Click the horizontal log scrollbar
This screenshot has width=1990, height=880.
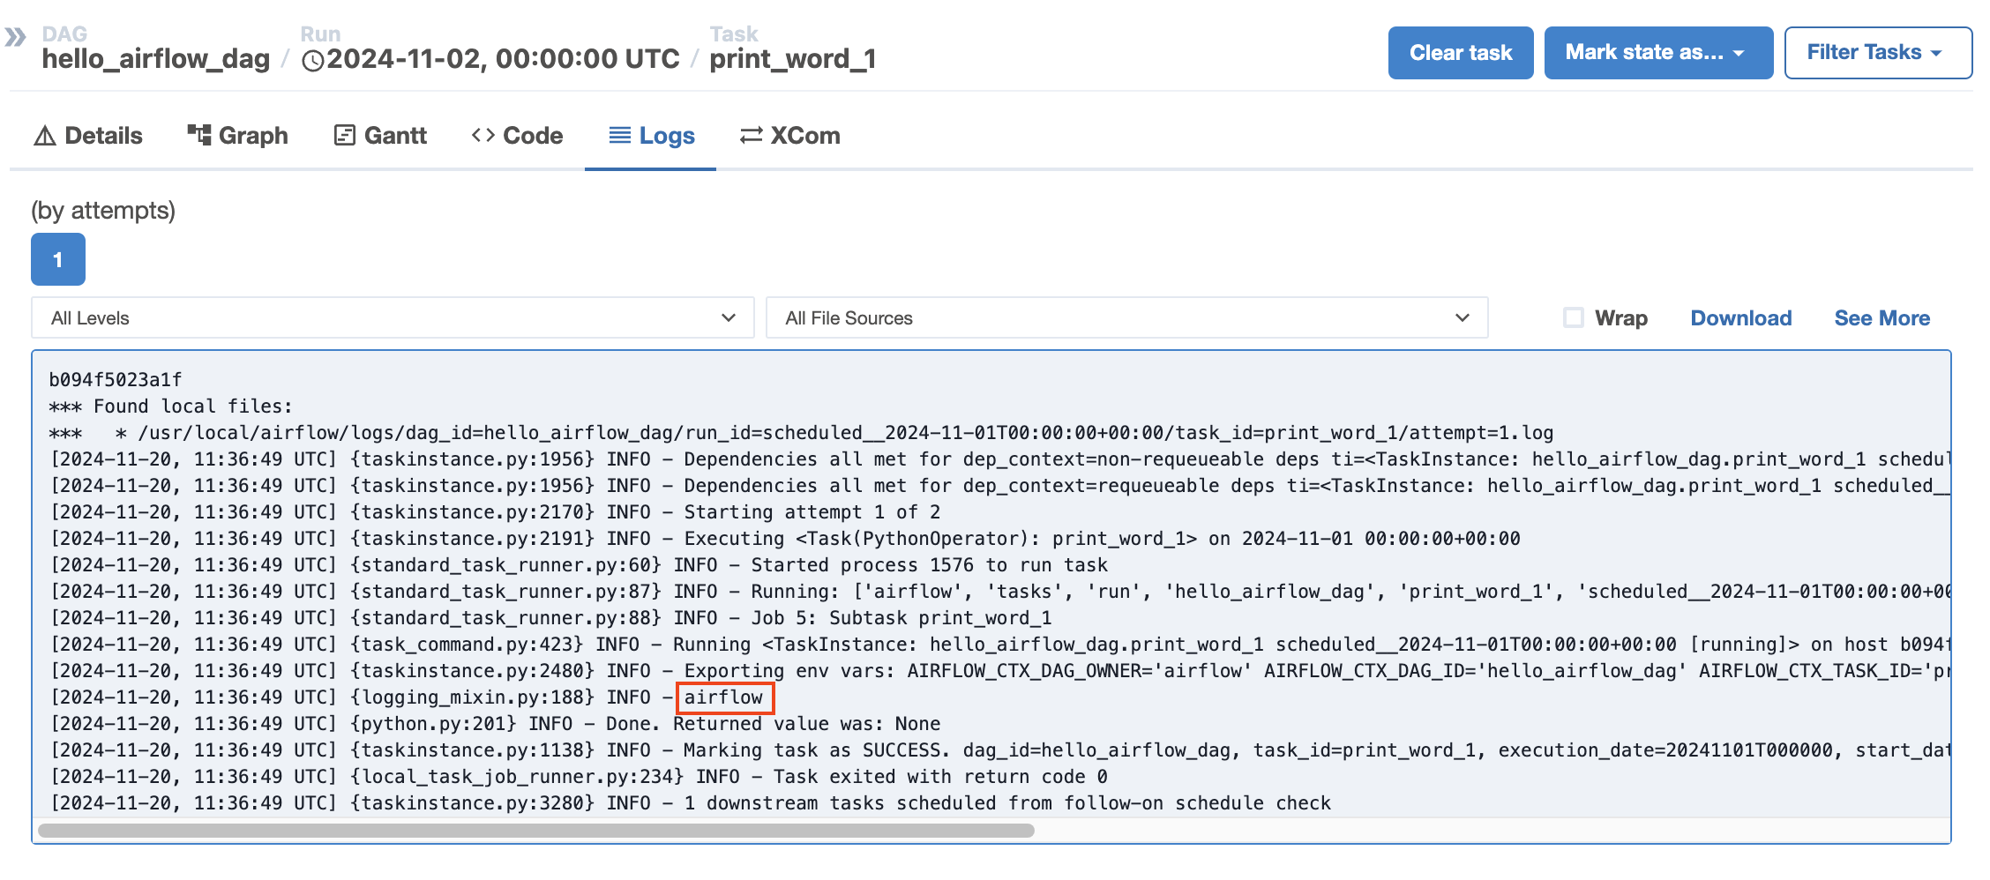pos(536,831)
